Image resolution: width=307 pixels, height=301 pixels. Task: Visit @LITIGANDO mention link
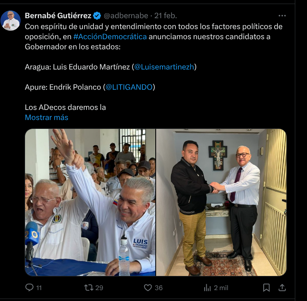pyautogui.click(x=129, y=87)
